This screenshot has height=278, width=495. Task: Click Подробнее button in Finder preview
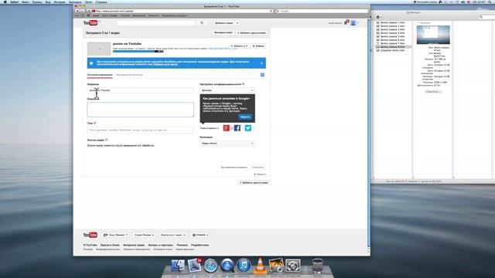(x=432, y=91)
